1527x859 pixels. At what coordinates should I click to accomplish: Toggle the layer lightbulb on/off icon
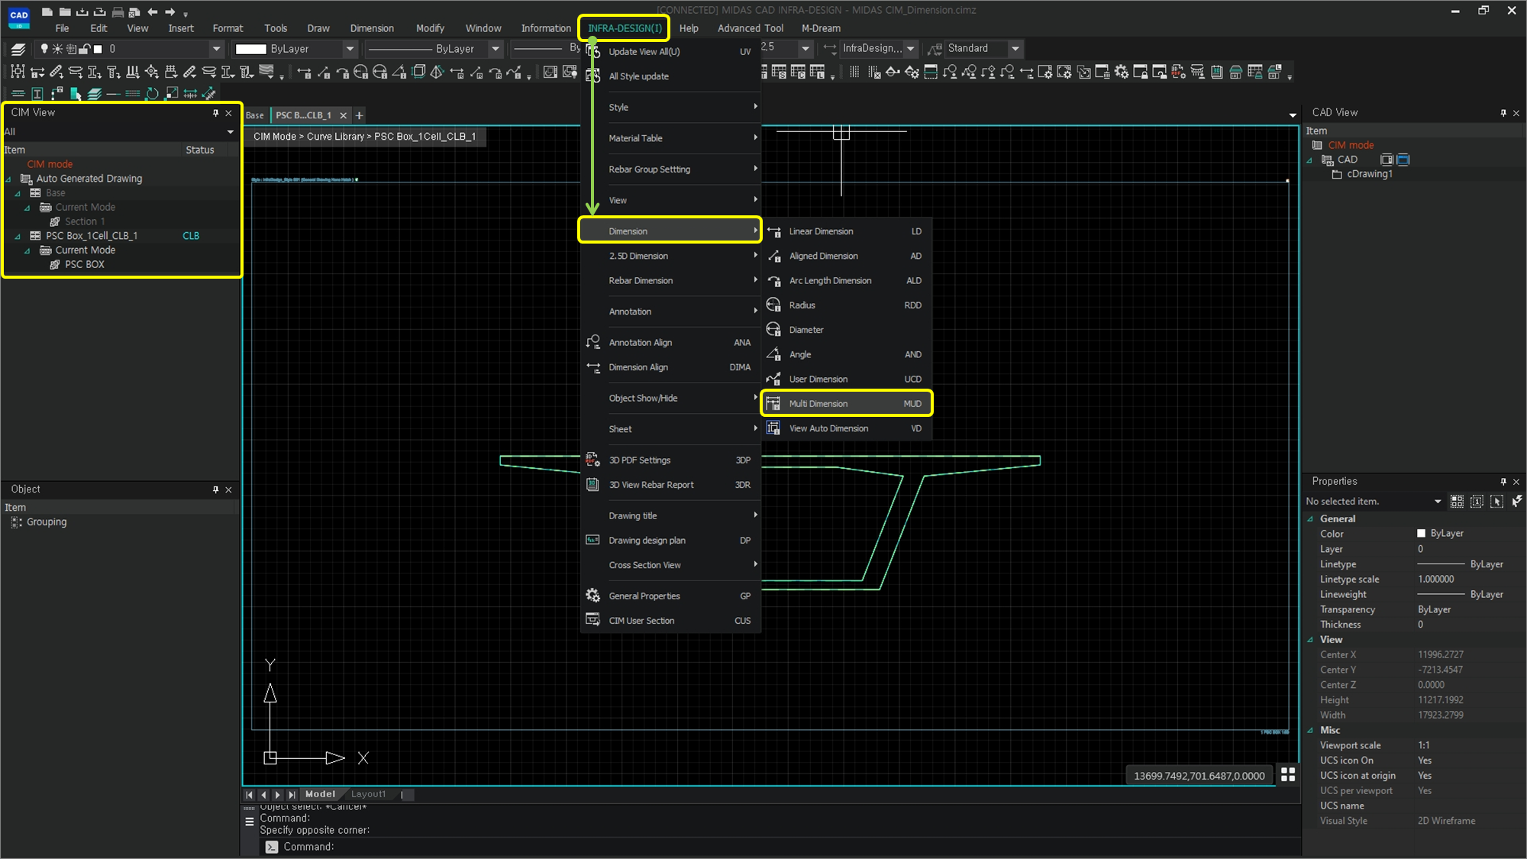tap(44, 49)
